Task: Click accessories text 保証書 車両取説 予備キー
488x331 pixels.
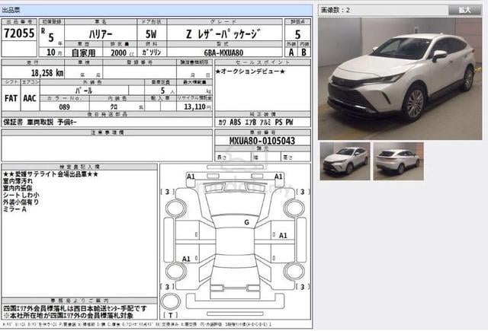Action: [x=40, y=122]
